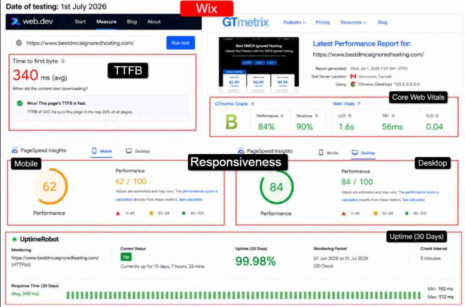This screenshot has width=465, height=307.
Task: Select the Measure tab in web.dev
Action: coord(106,22)
